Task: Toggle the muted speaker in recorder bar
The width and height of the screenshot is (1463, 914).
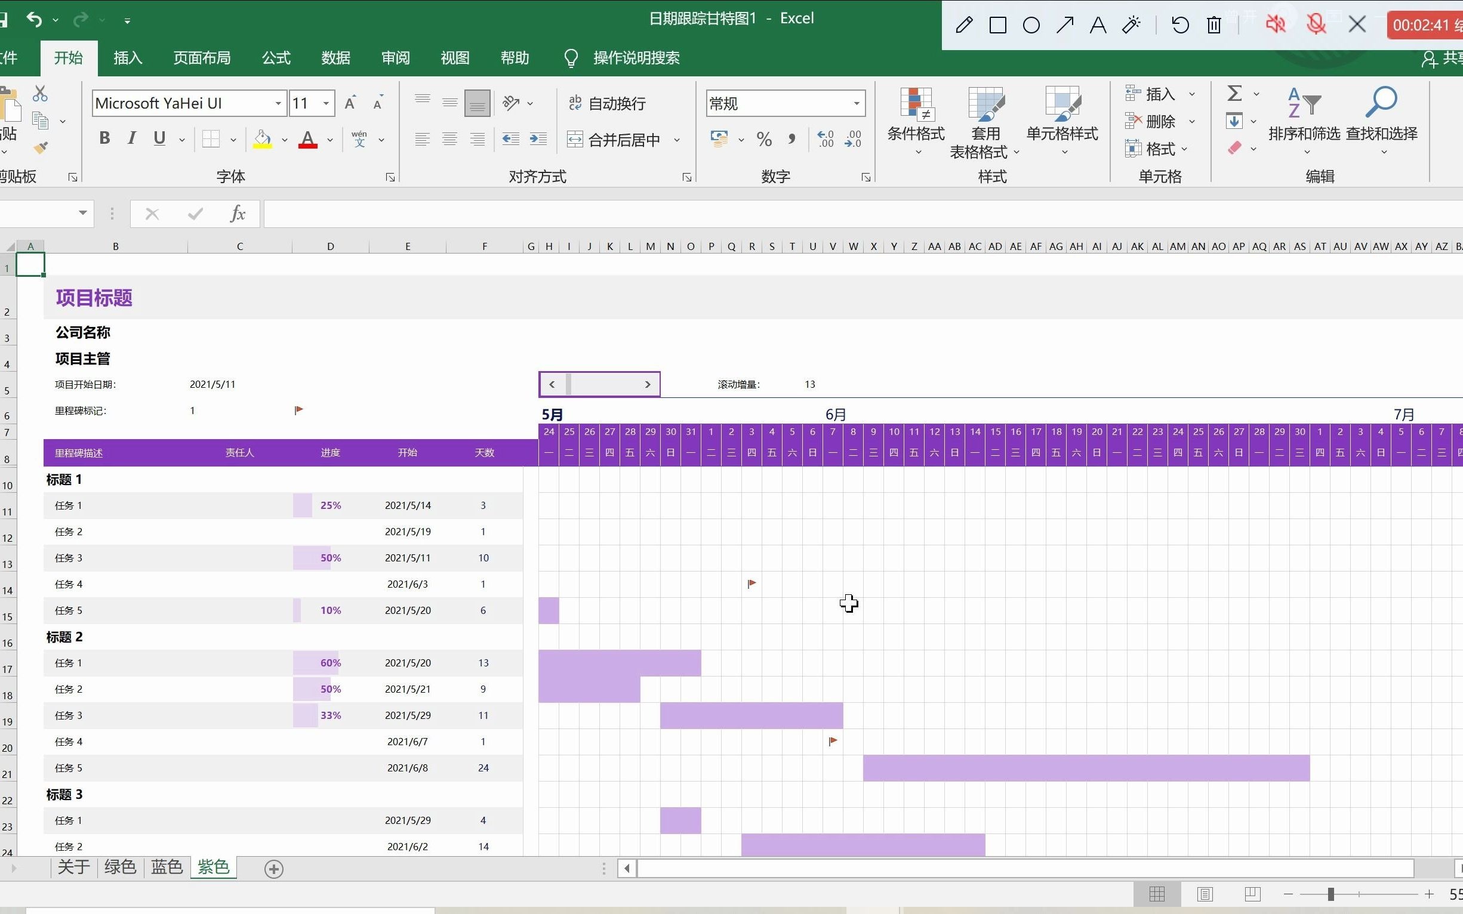Action: tap(1276, 25)
